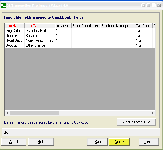
Task: Click Is Active Y for Retail Bags
Action: click(63, 40)
